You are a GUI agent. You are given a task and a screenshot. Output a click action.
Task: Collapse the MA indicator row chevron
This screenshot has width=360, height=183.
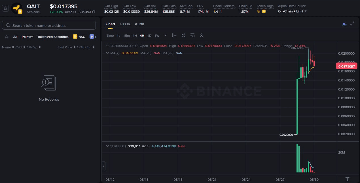pyautogui.click(x=107, y=53)
